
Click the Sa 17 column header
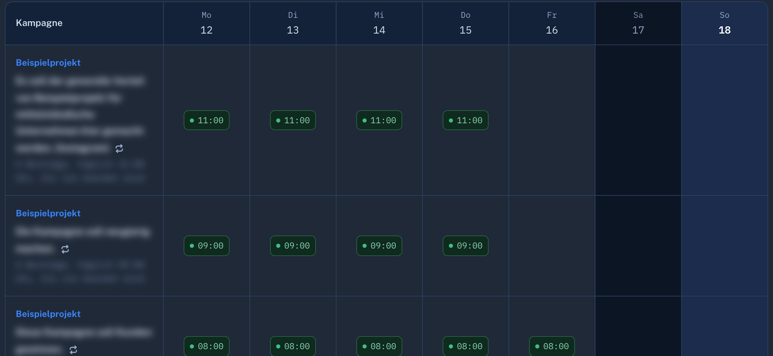[638, 23]
